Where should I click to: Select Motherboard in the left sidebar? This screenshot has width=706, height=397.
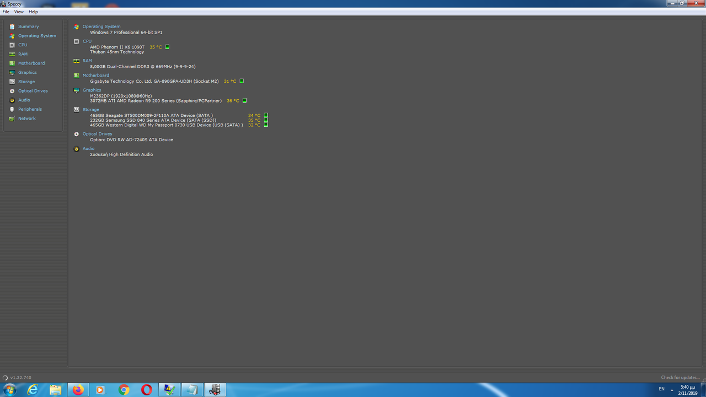(31, 63)
